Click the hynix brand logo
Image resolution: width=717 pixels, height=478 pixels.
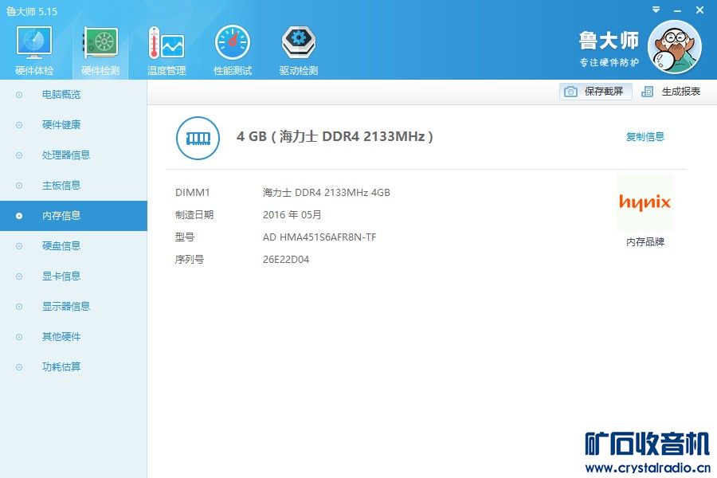645,202
